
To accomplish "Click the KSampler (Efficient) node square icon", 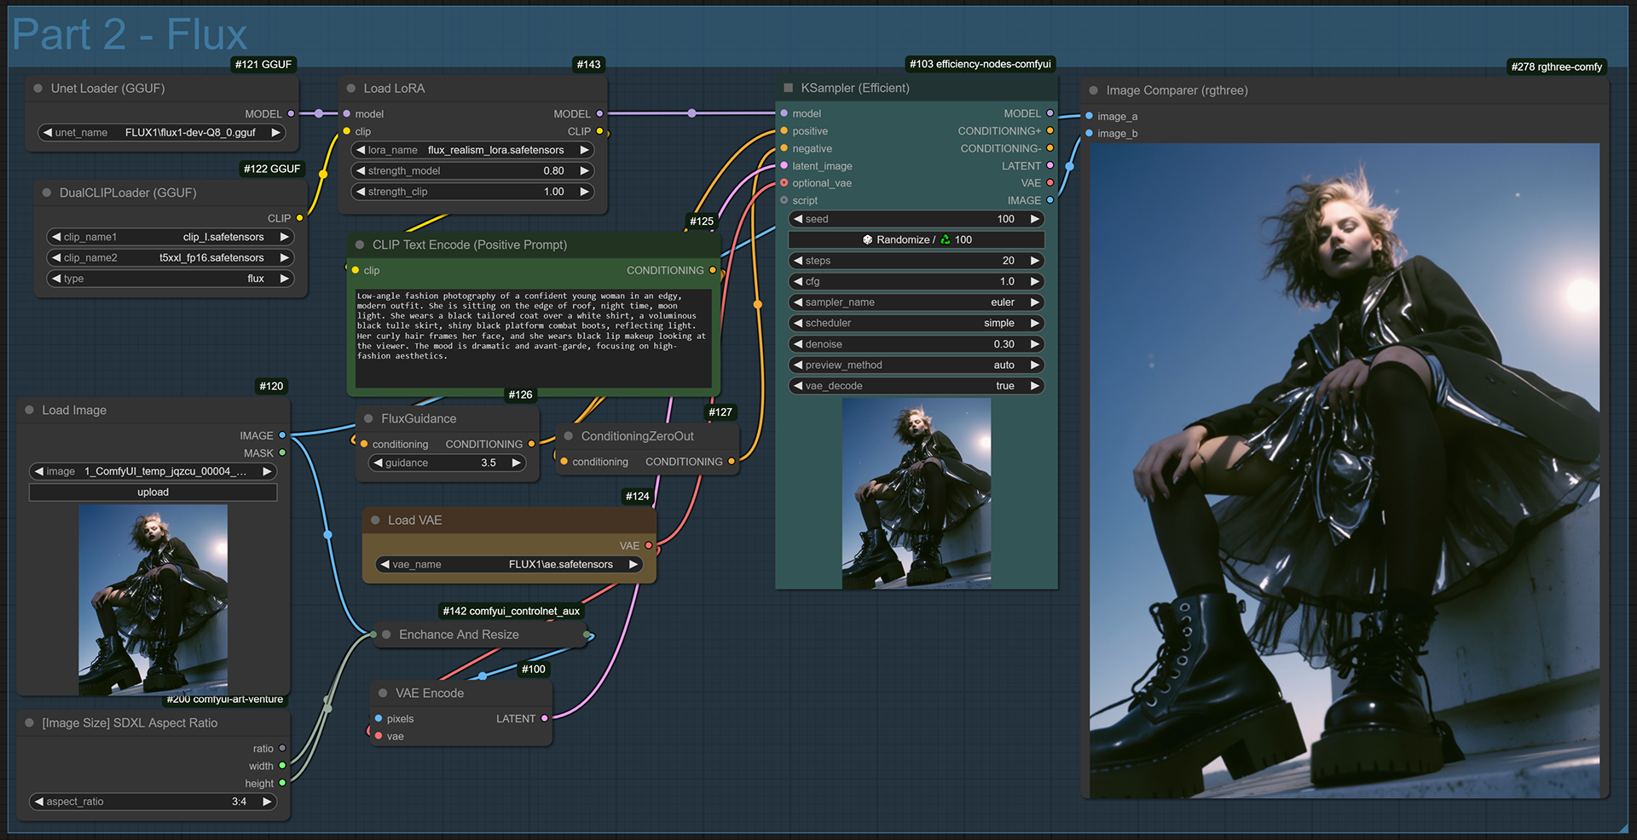I will click(x=789, y=88).
